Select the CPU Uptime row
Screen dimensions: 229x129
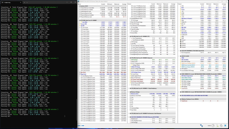coord(203,69)
